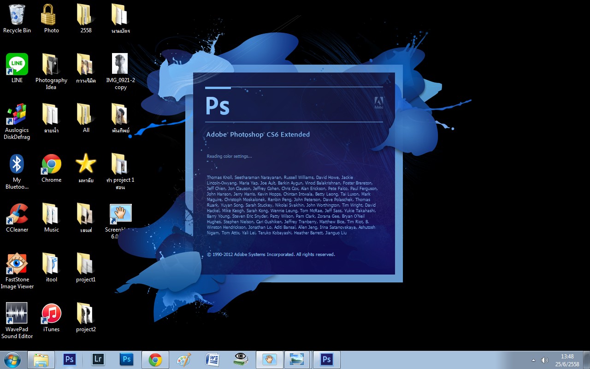Open the มหาลัย star icon
This screenshot has height=369, width=590.
[86, 168]
